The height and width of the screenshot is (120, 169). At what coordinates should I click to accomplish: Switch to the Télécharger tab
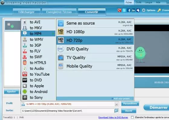[27, 12]
